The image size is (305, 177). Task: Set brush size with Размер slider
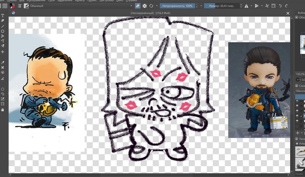(x=222, y=6)
